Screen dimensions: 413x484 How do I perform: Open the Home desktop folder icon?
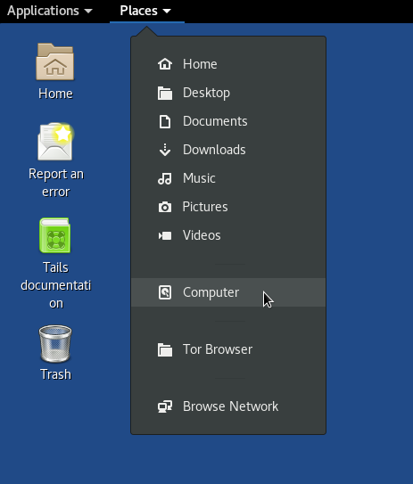click(55, 62)
